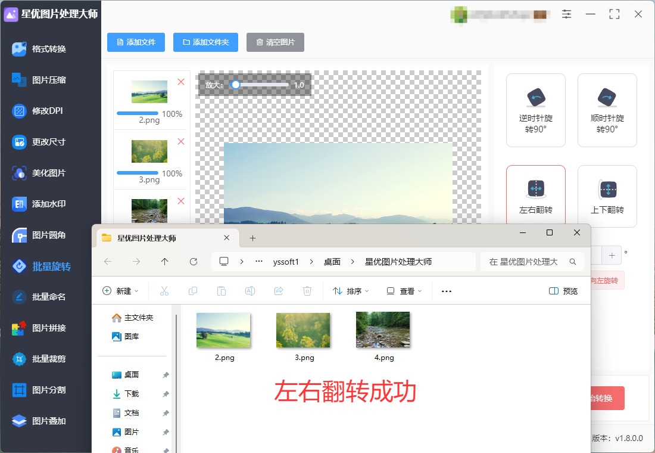
Task: Apply 左右翻转 horizontal flip
Action: [535, 195]
